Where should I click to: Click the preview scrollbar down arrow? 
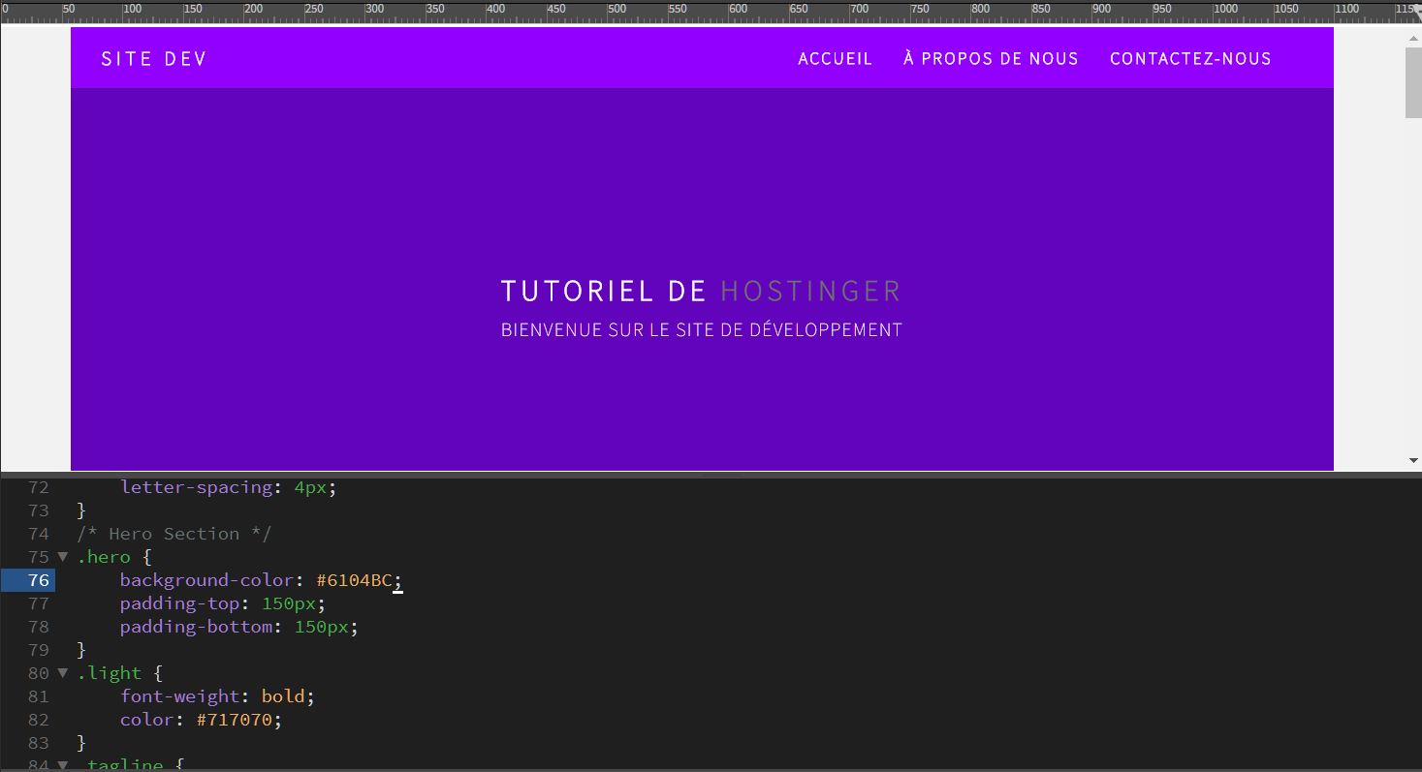(1413, 460)
